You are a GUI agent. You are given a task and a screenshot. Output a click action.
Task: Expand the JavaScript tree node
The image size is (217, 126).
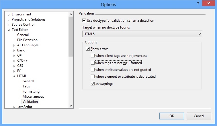point(14,107)
